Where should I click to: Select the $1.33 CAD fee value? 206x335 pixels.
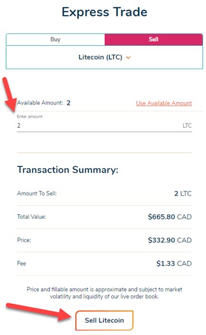click(174, 264)
